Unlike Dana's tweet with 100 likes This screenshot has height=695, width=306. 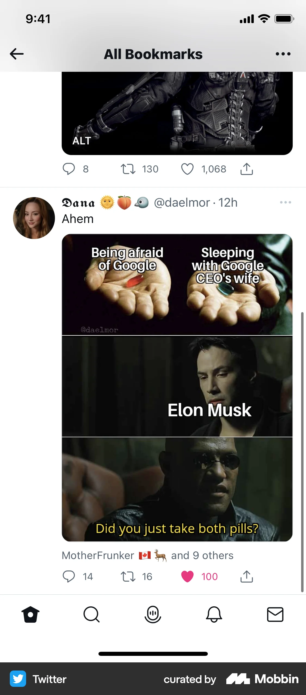[x=187, y=576]
